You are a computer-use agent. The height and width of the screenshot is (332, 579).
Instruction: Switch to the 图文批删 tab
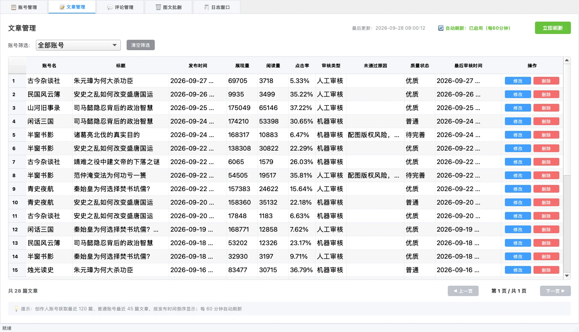point(169,7)
